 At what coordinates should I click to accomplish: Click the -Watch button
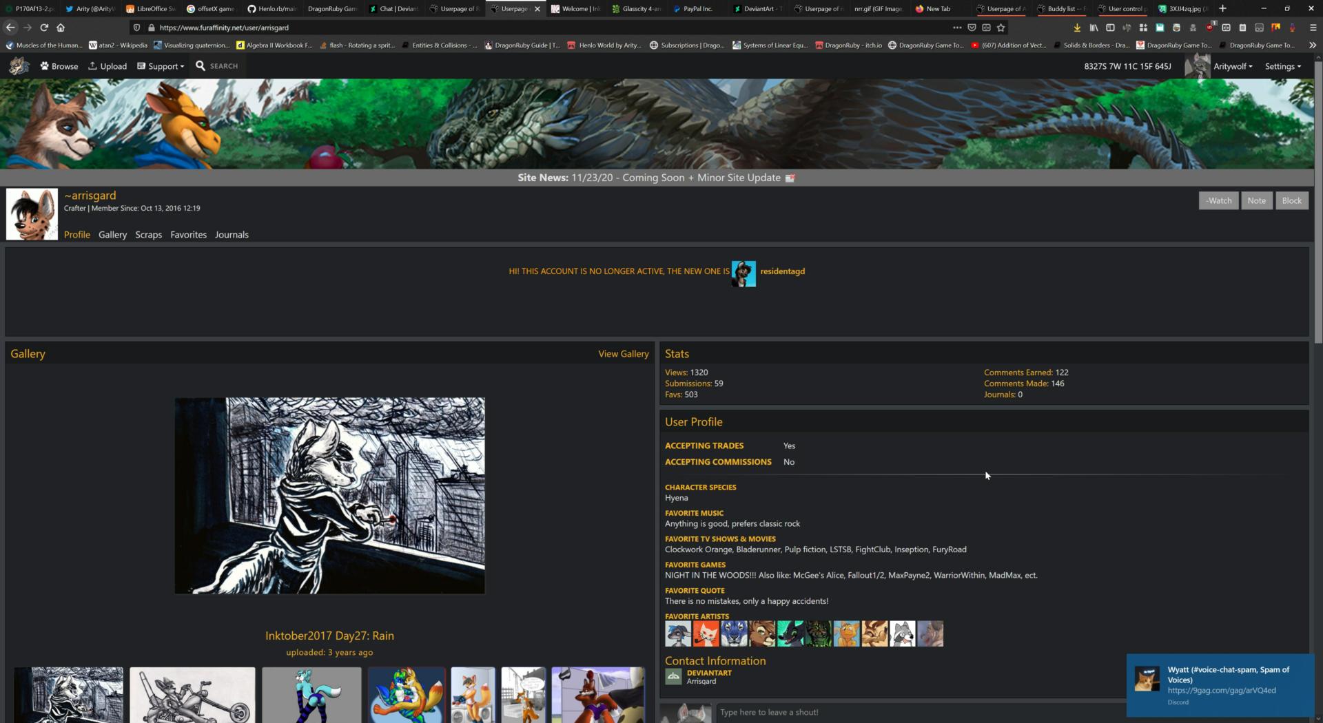[x=1218, y=200]
